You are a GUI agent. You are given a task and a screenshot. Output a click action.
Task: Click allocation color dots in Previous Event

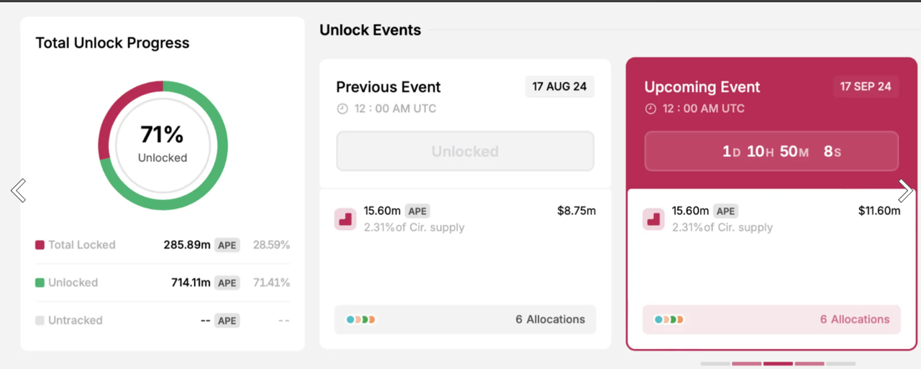pyautogui.click(x=361, y=319)
